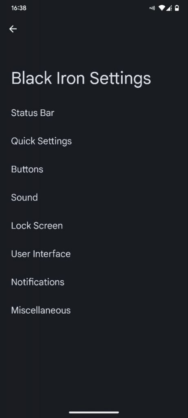The height and width of the screenshot is (418, 188).
Task: Select the User Interface entry
Action: (x=94, y=254)
